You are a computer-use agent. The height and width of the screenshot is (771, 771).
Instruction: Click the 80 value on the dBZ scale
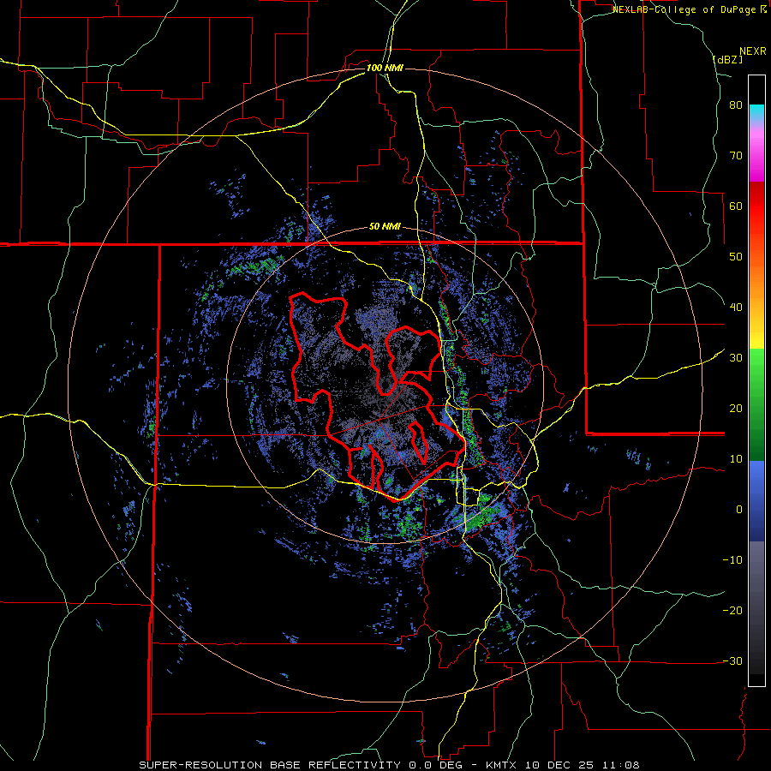736,105
